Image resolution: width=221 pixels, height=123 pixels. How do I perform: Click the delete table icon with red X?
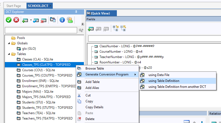click(x=43, y=20)
